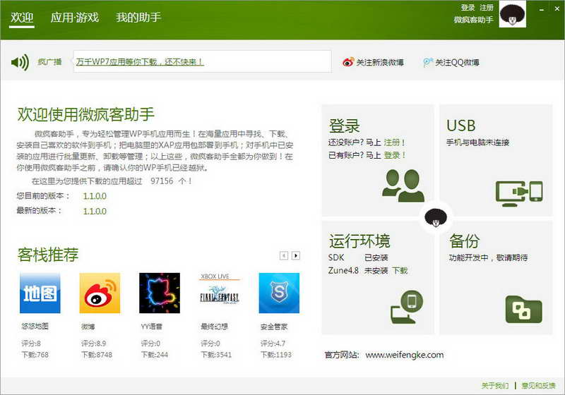Screen dimensions: 565x395
Task: Switch to the 应用·游戏 tab
Action: 75,17
